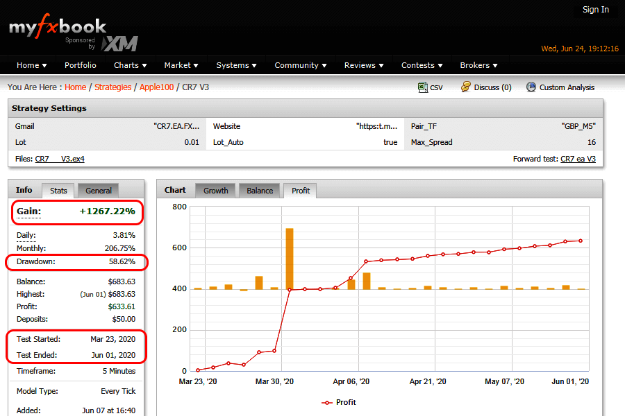This screenshot has height=416, width=625.
Task: Switch to the General info tab
Action: pyautogui.click(x=99, y=191)
